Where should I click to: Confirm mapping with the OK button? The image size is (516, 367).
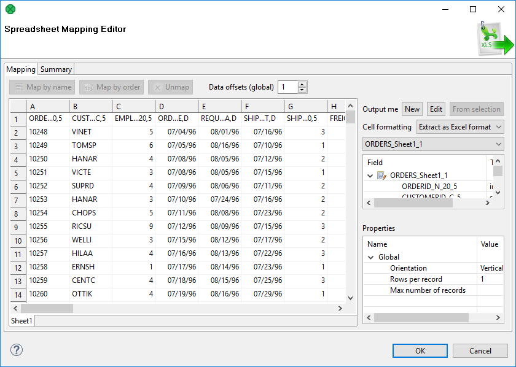tap(420, 350)
